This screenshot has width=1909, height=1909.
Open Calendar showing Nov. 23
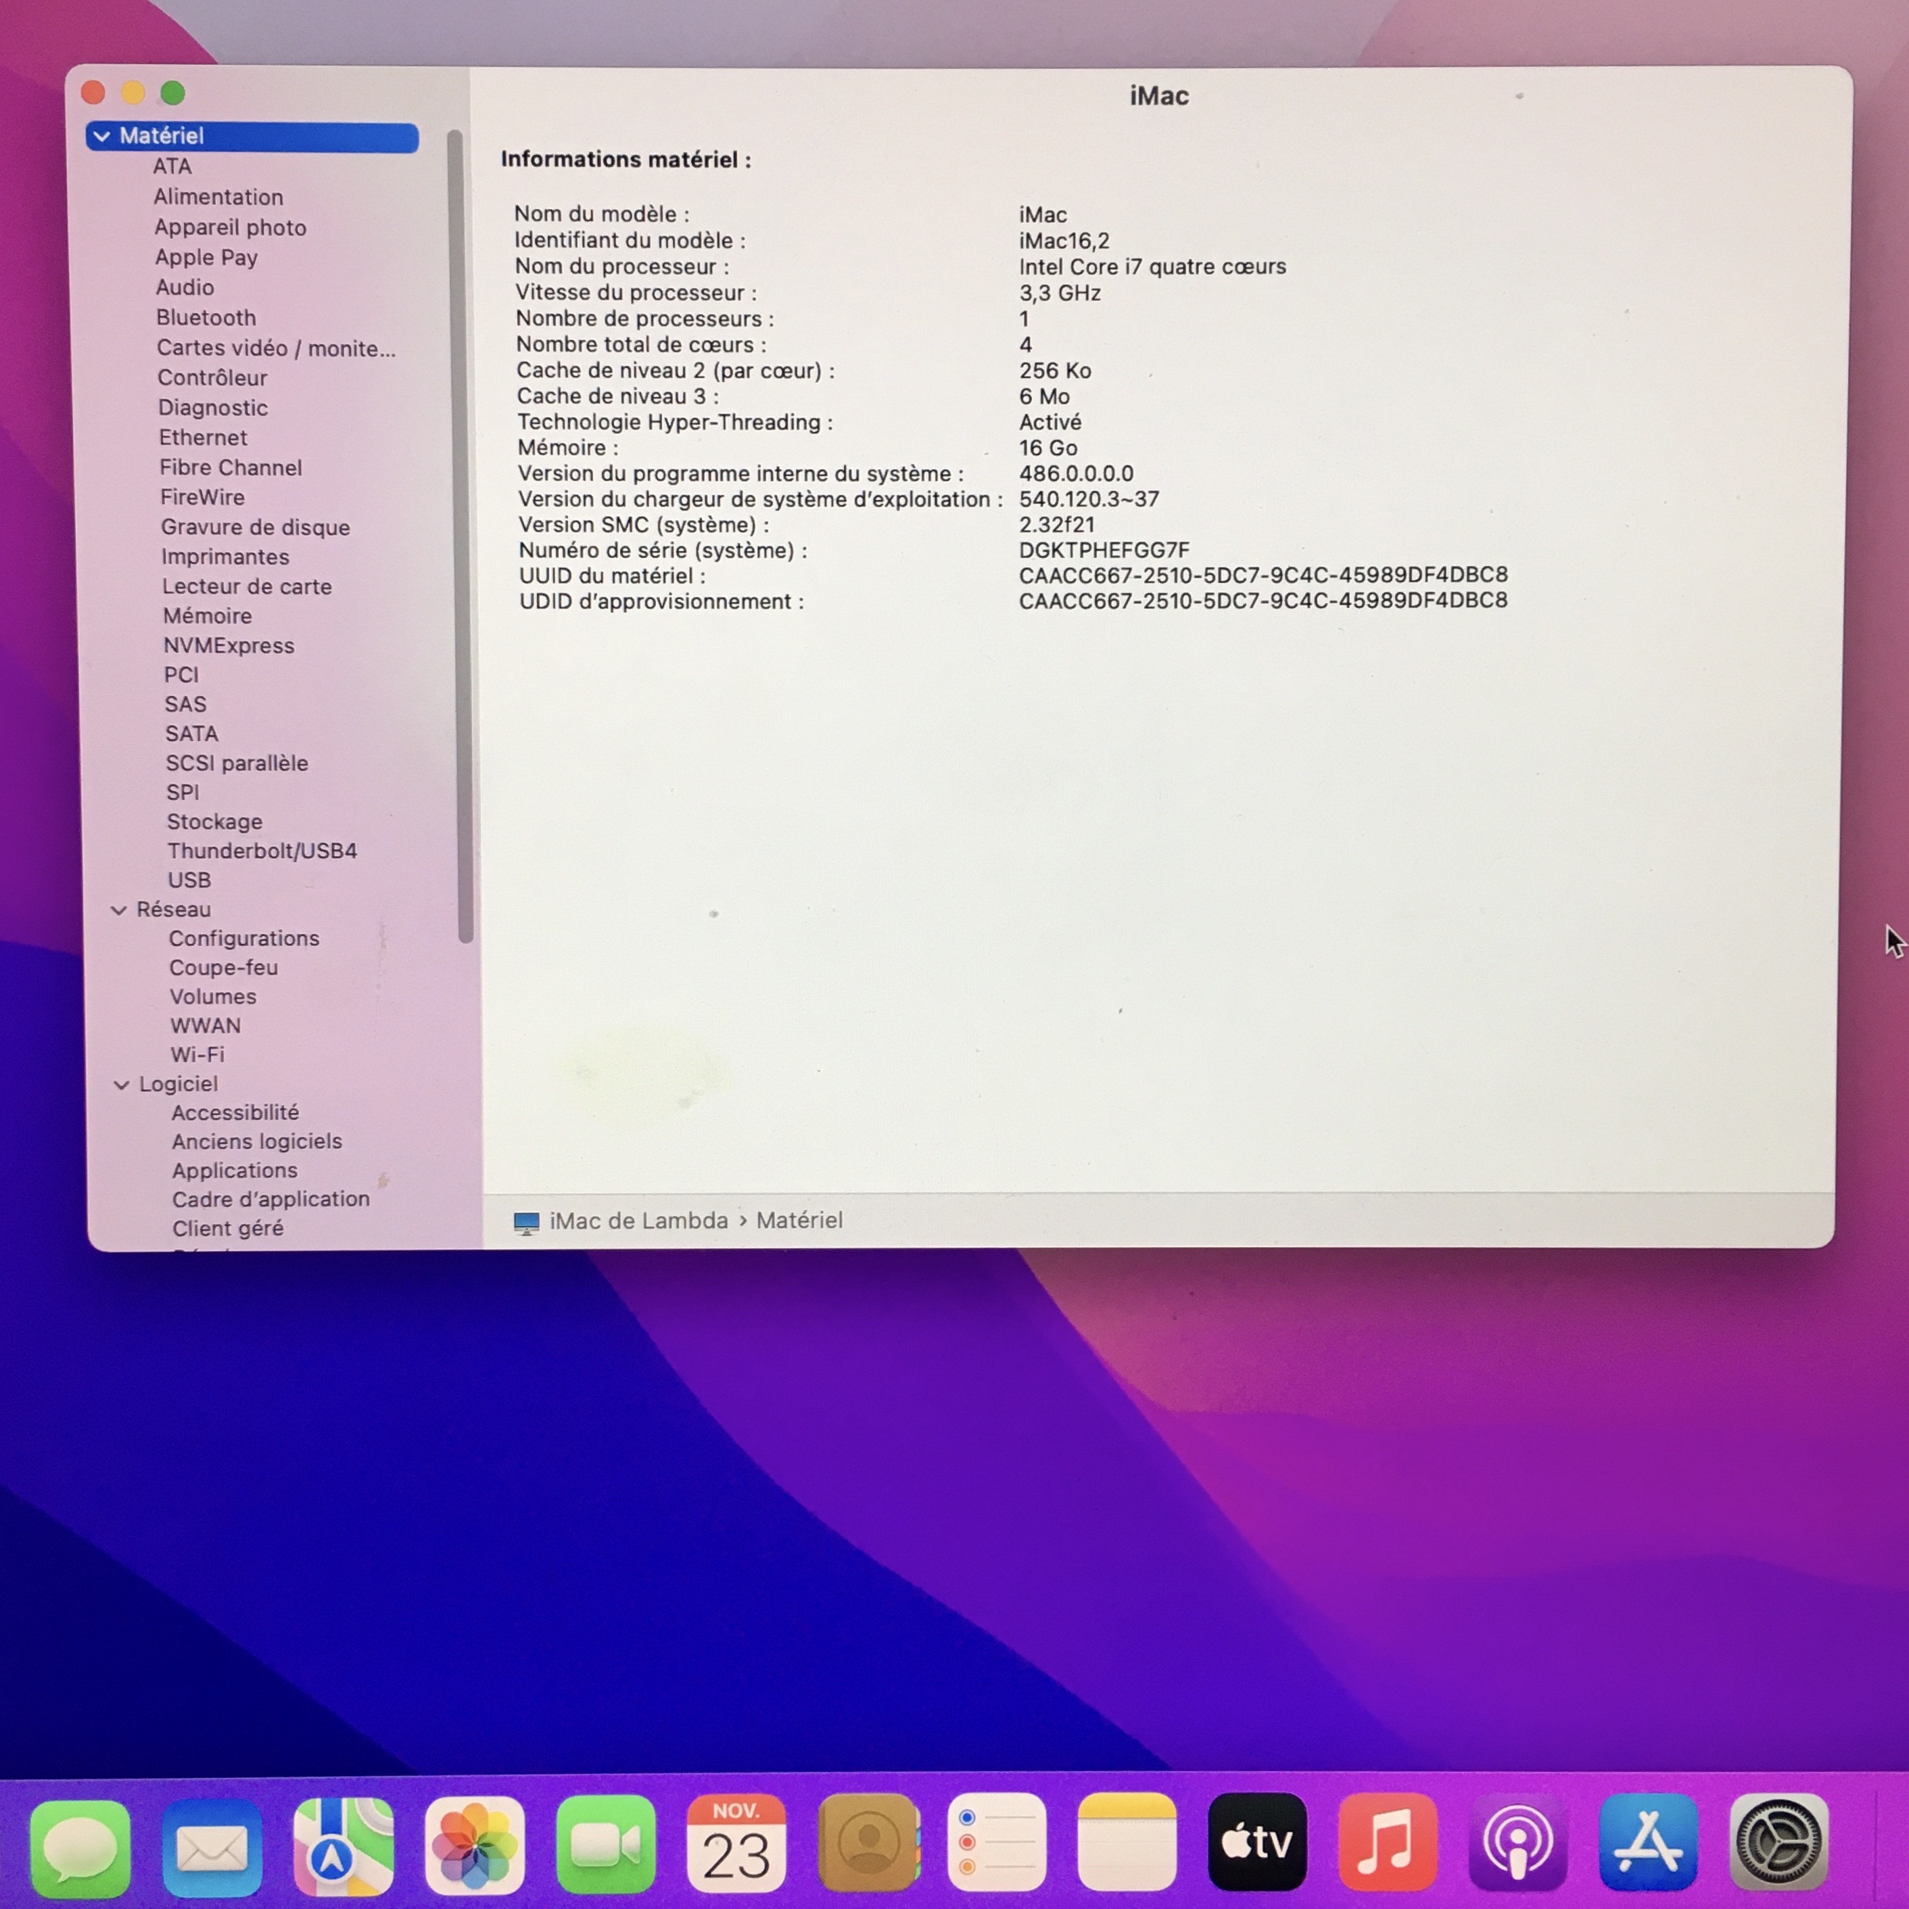pos(737,1844)
